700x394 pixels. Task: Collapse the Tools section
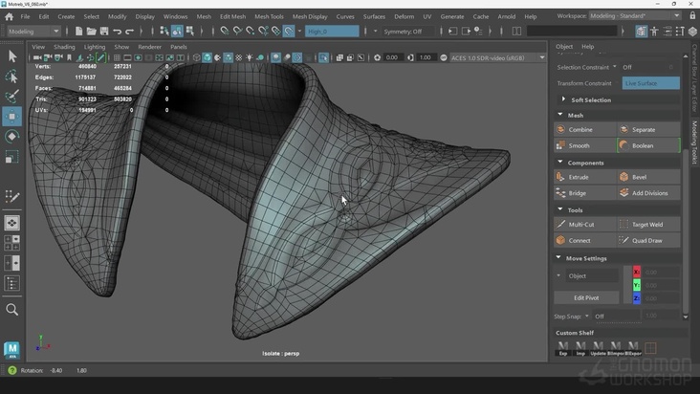pyautogui.click(x=560, y=209)
